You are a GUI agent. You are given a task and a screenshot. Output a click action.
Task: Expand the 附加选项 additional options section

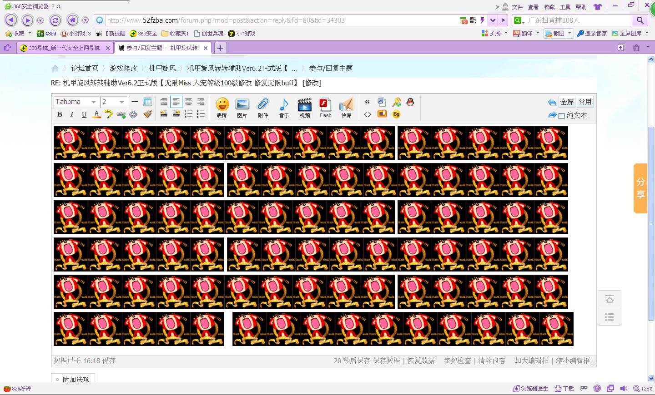73,379
